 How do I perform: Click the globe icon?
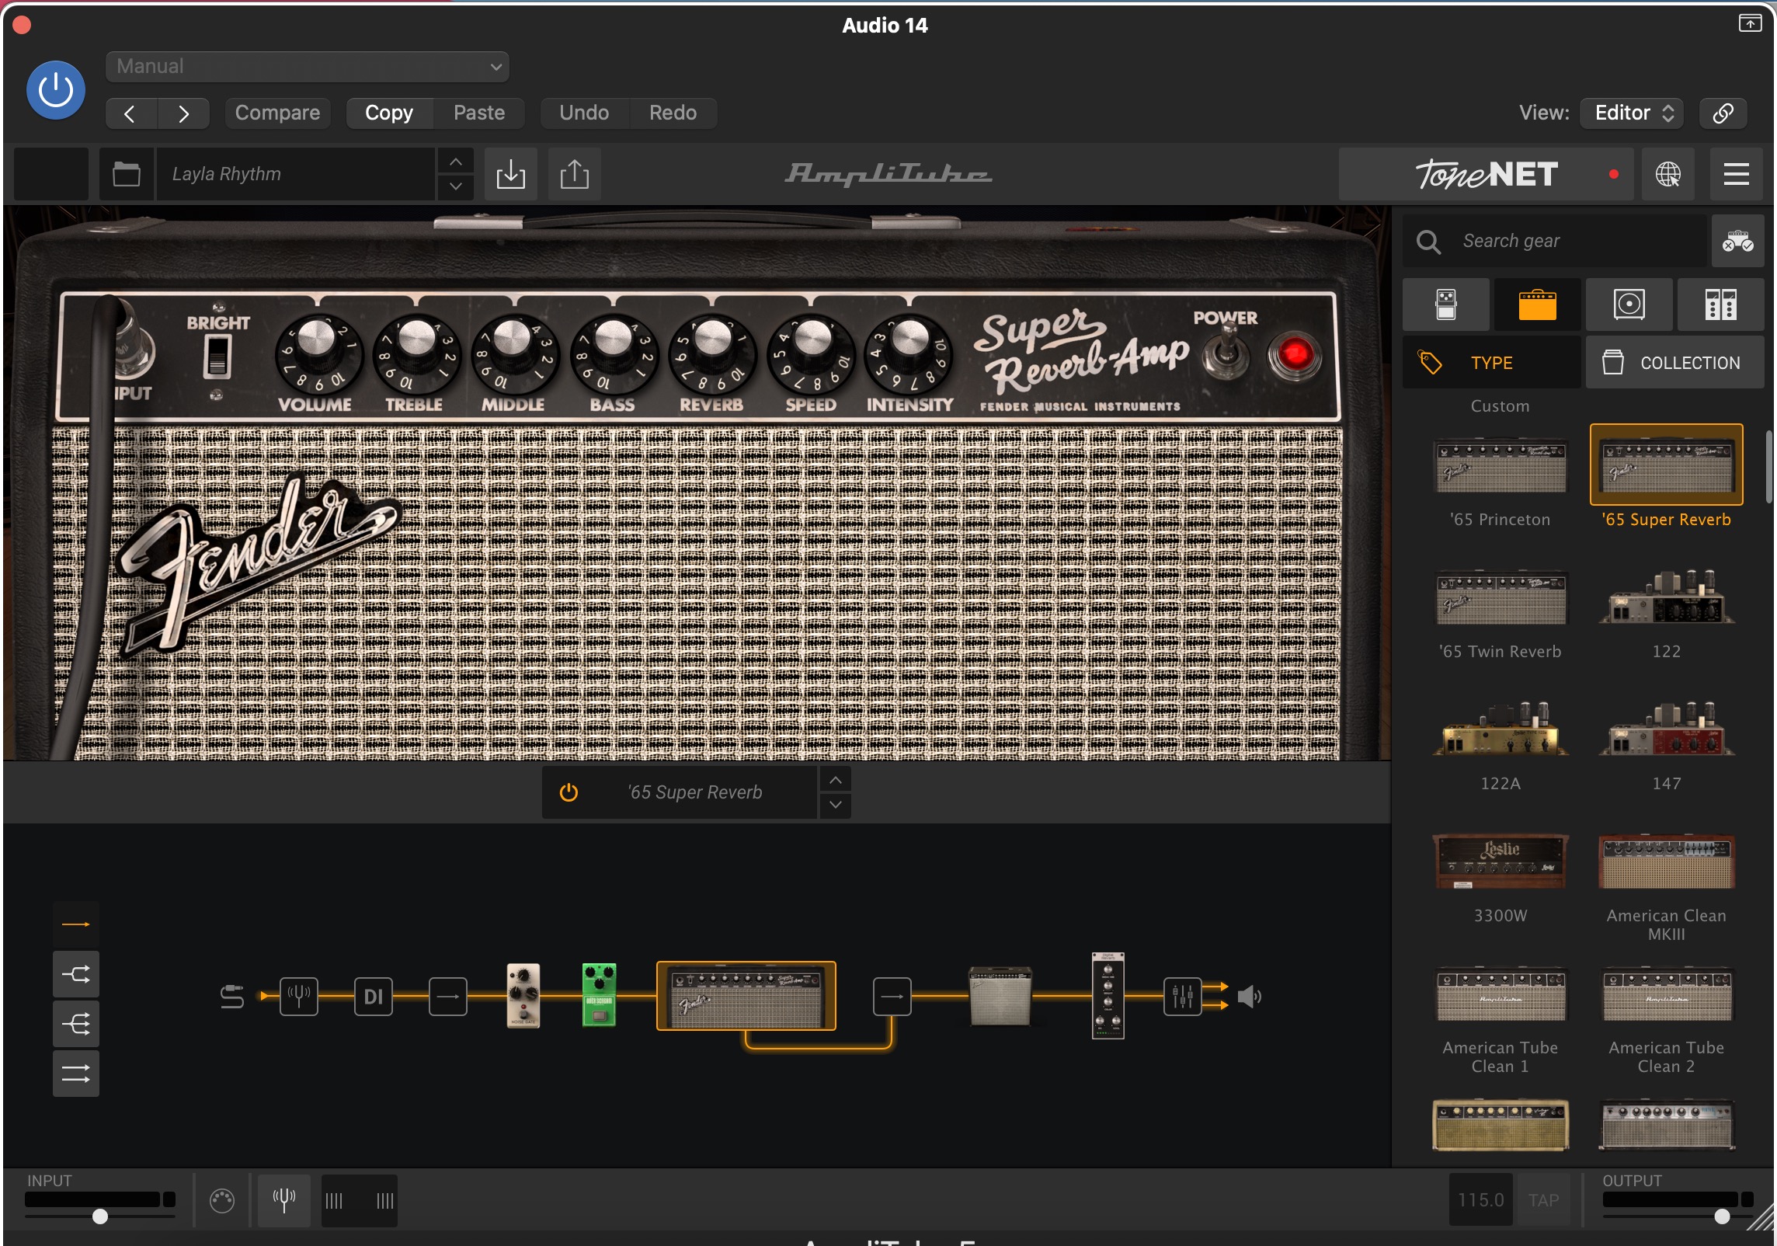pyautogui.click(x=1668, y=174)
